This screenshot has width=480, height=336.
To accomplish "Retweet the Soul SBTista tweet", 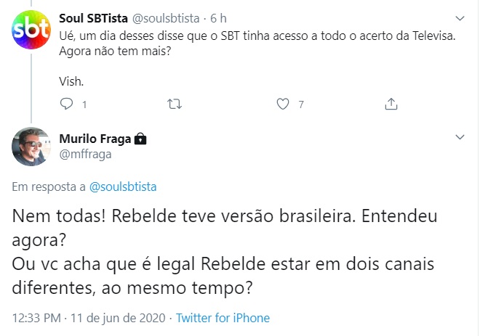I will click(x=175, y=104).
